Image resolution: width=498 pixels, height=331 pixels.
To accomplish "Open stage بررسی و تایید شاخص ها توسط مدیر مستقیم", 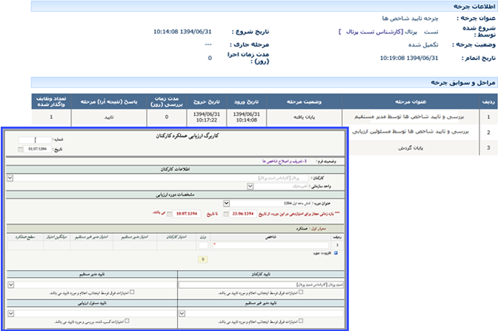I will pos(409,117).
